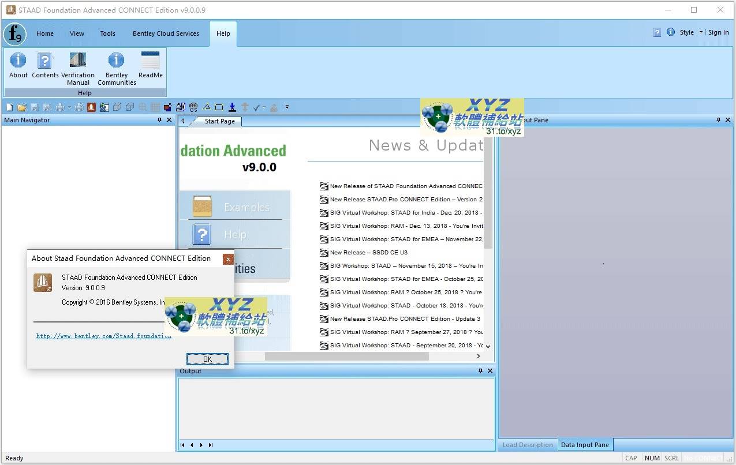Image resolution: width=736 pixels, height=465 pixels.
Task: Switch to the Data Input Pane tab
Action: pos(585,445)
